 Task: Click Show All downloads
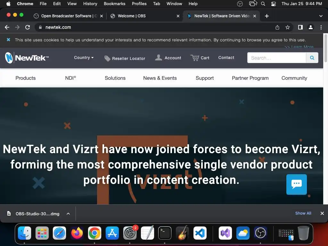[x=303, y=213]
